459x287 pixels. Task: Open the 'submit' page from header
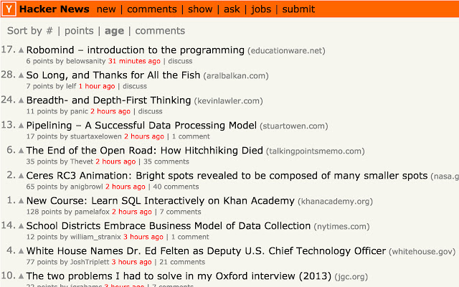point(298,9)
